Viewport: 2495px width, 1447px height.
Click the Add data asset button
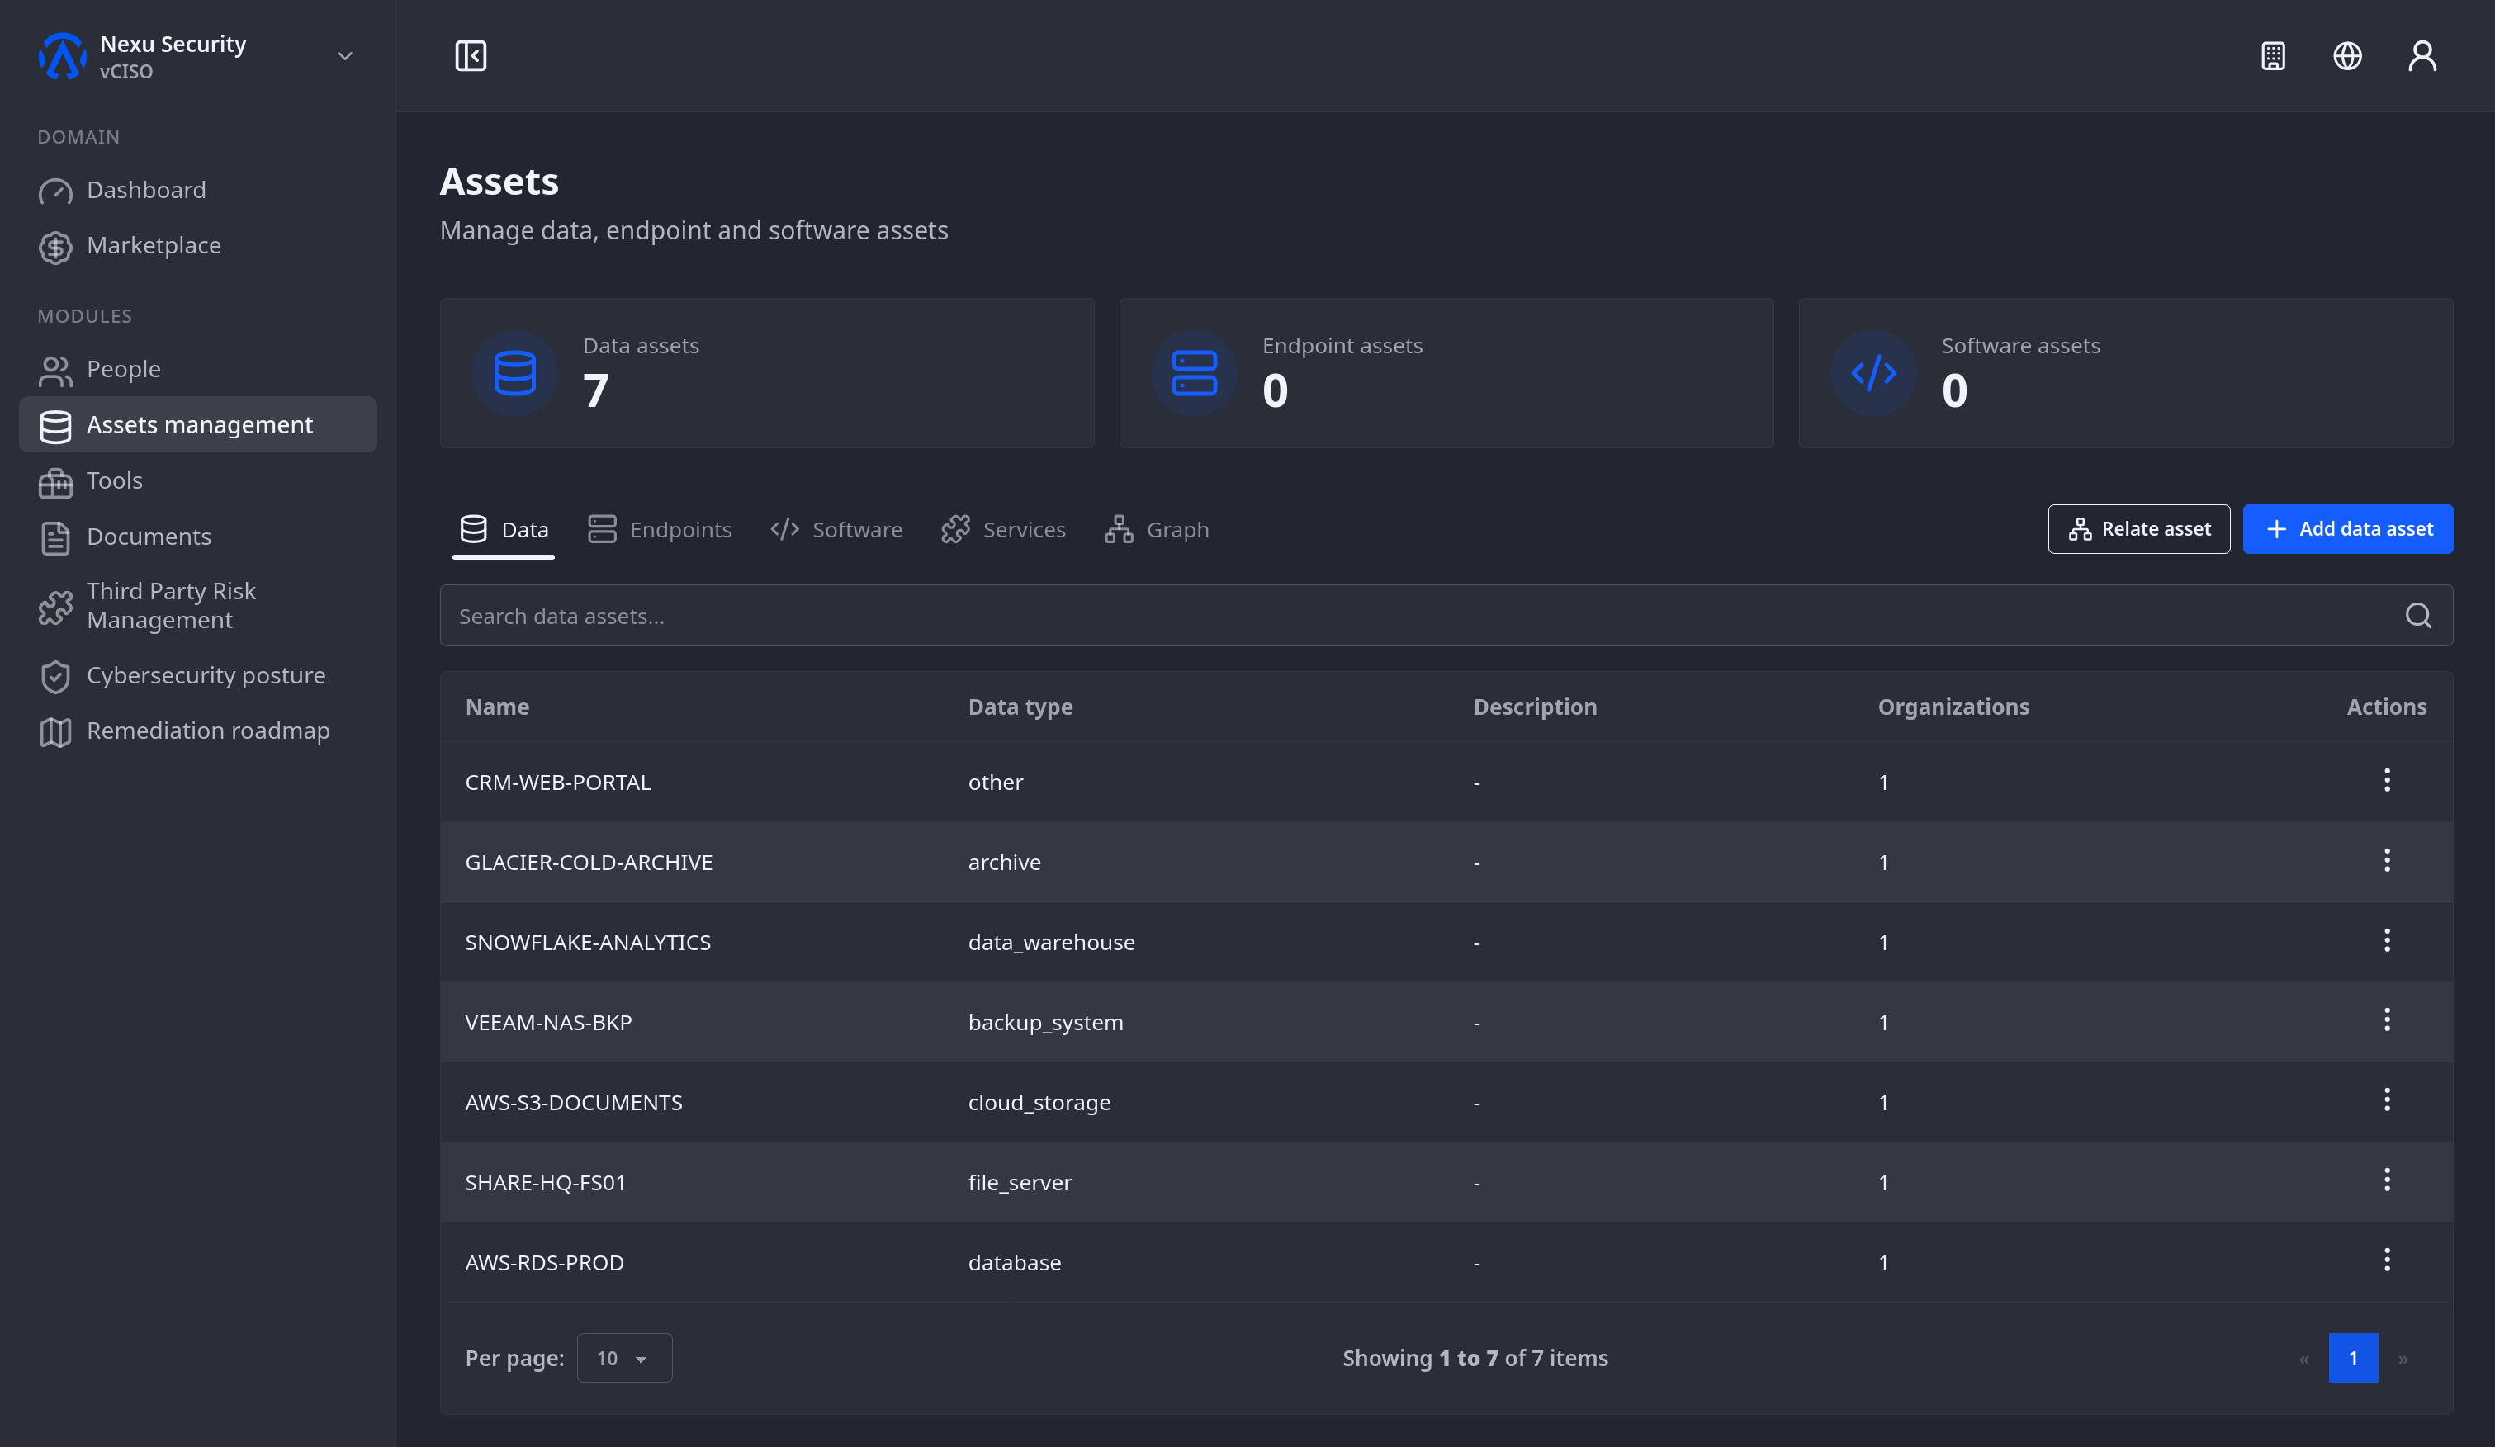2347,529
